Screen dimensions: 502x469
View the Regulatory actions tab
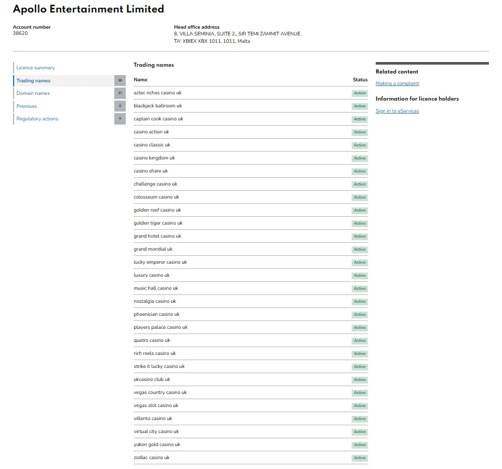click(37, 119)
